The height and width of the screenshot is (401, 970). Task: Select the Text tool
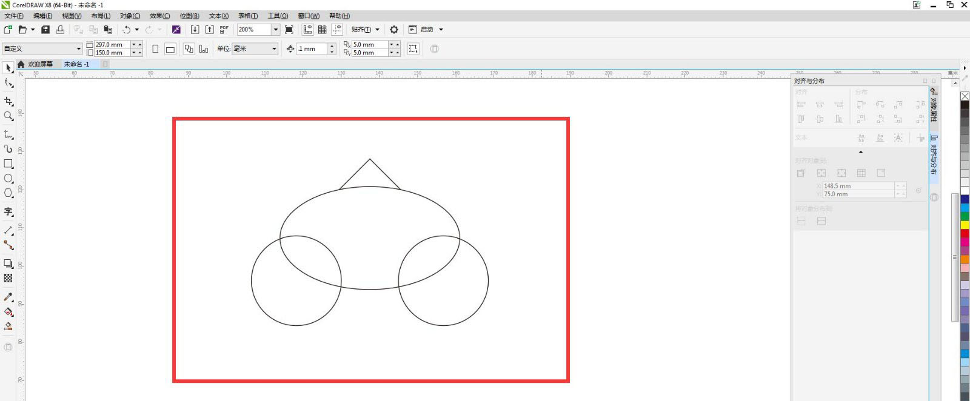8,211
